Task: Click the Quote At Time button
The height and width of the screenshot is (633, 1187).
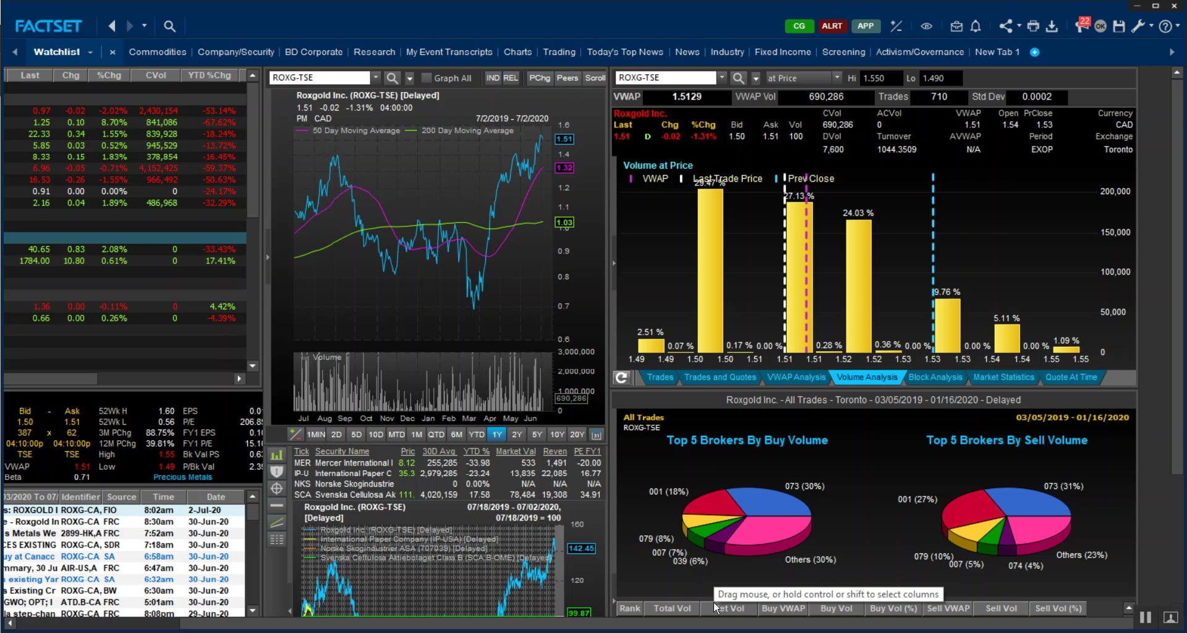Action: [x=1071, y=378]
